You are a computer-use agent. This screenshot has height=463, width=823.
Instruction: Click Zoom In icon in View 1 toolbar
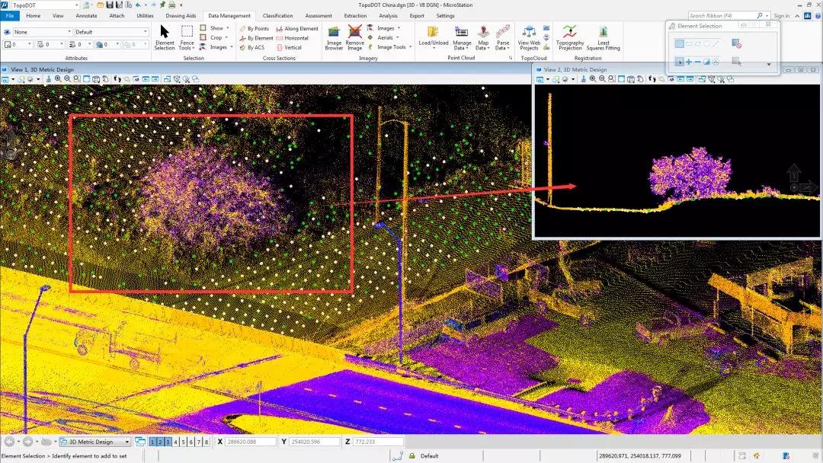click(58, 79)
